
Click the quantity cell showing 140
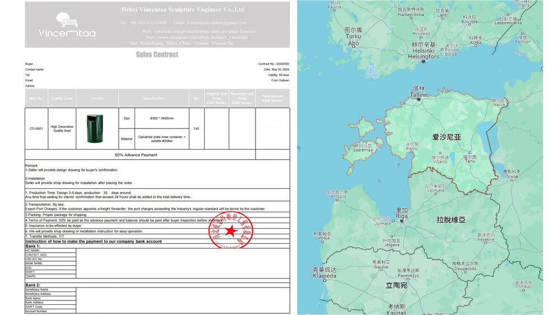[x=197, y=128]
